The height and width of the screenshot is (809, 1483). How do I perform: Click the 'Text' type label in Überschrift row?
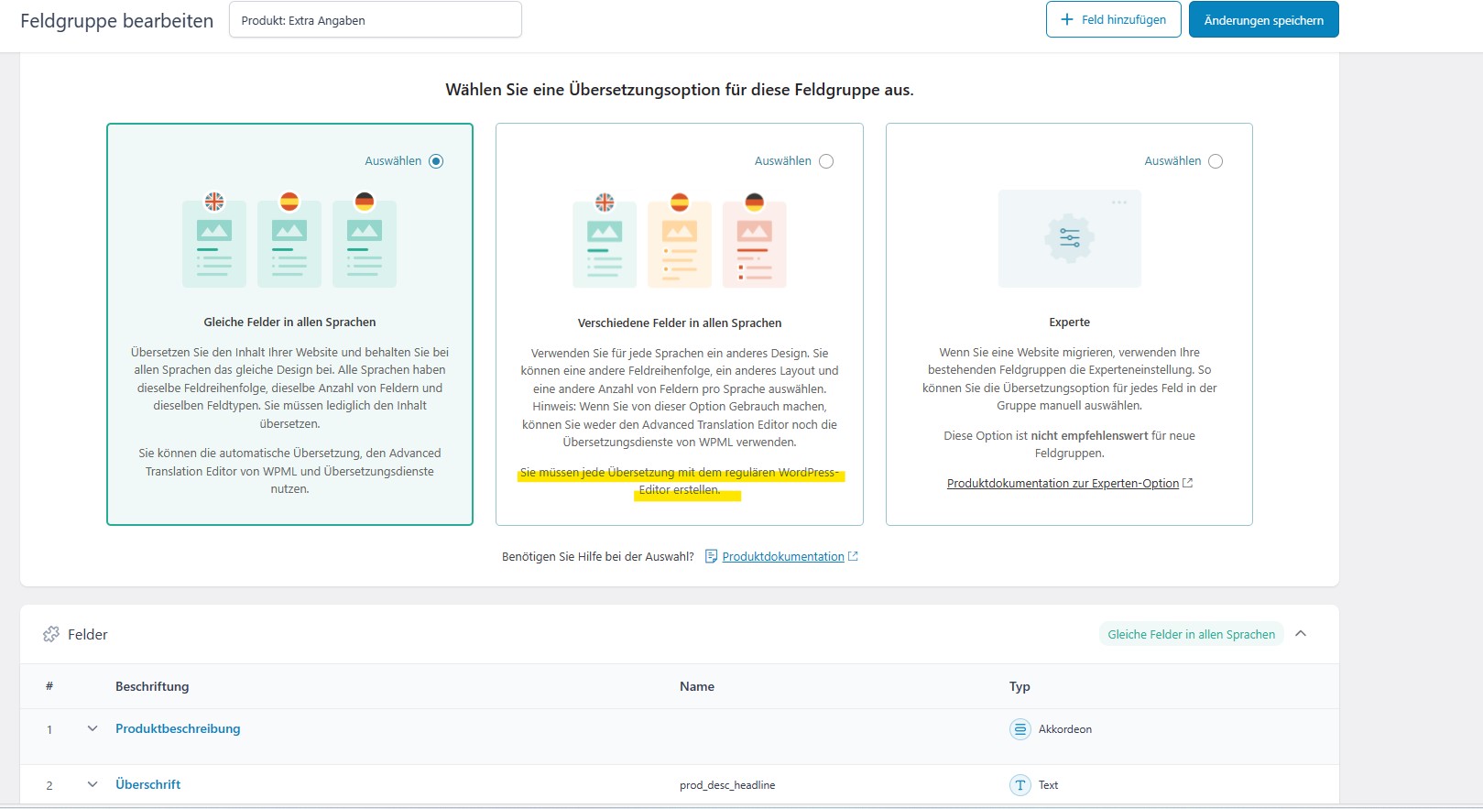tap(1048, 785)
